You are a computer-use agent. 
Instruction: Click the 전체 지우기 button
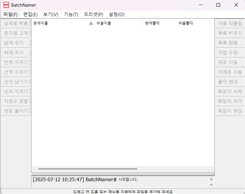[x=16, y=62]
